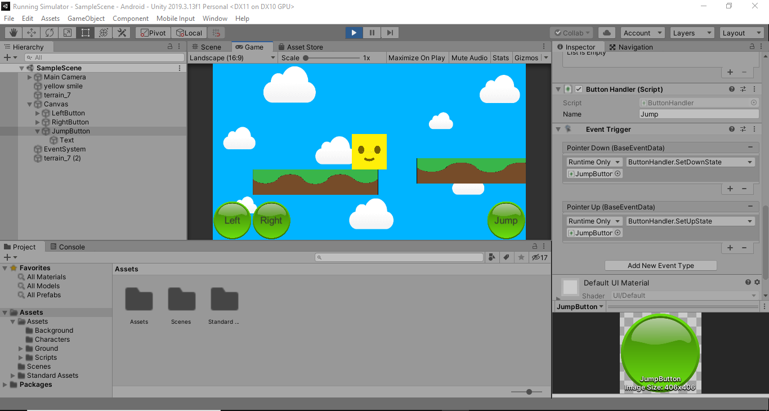Open ButtonHandler.SetUpState function dropdown

click(691, 221)
